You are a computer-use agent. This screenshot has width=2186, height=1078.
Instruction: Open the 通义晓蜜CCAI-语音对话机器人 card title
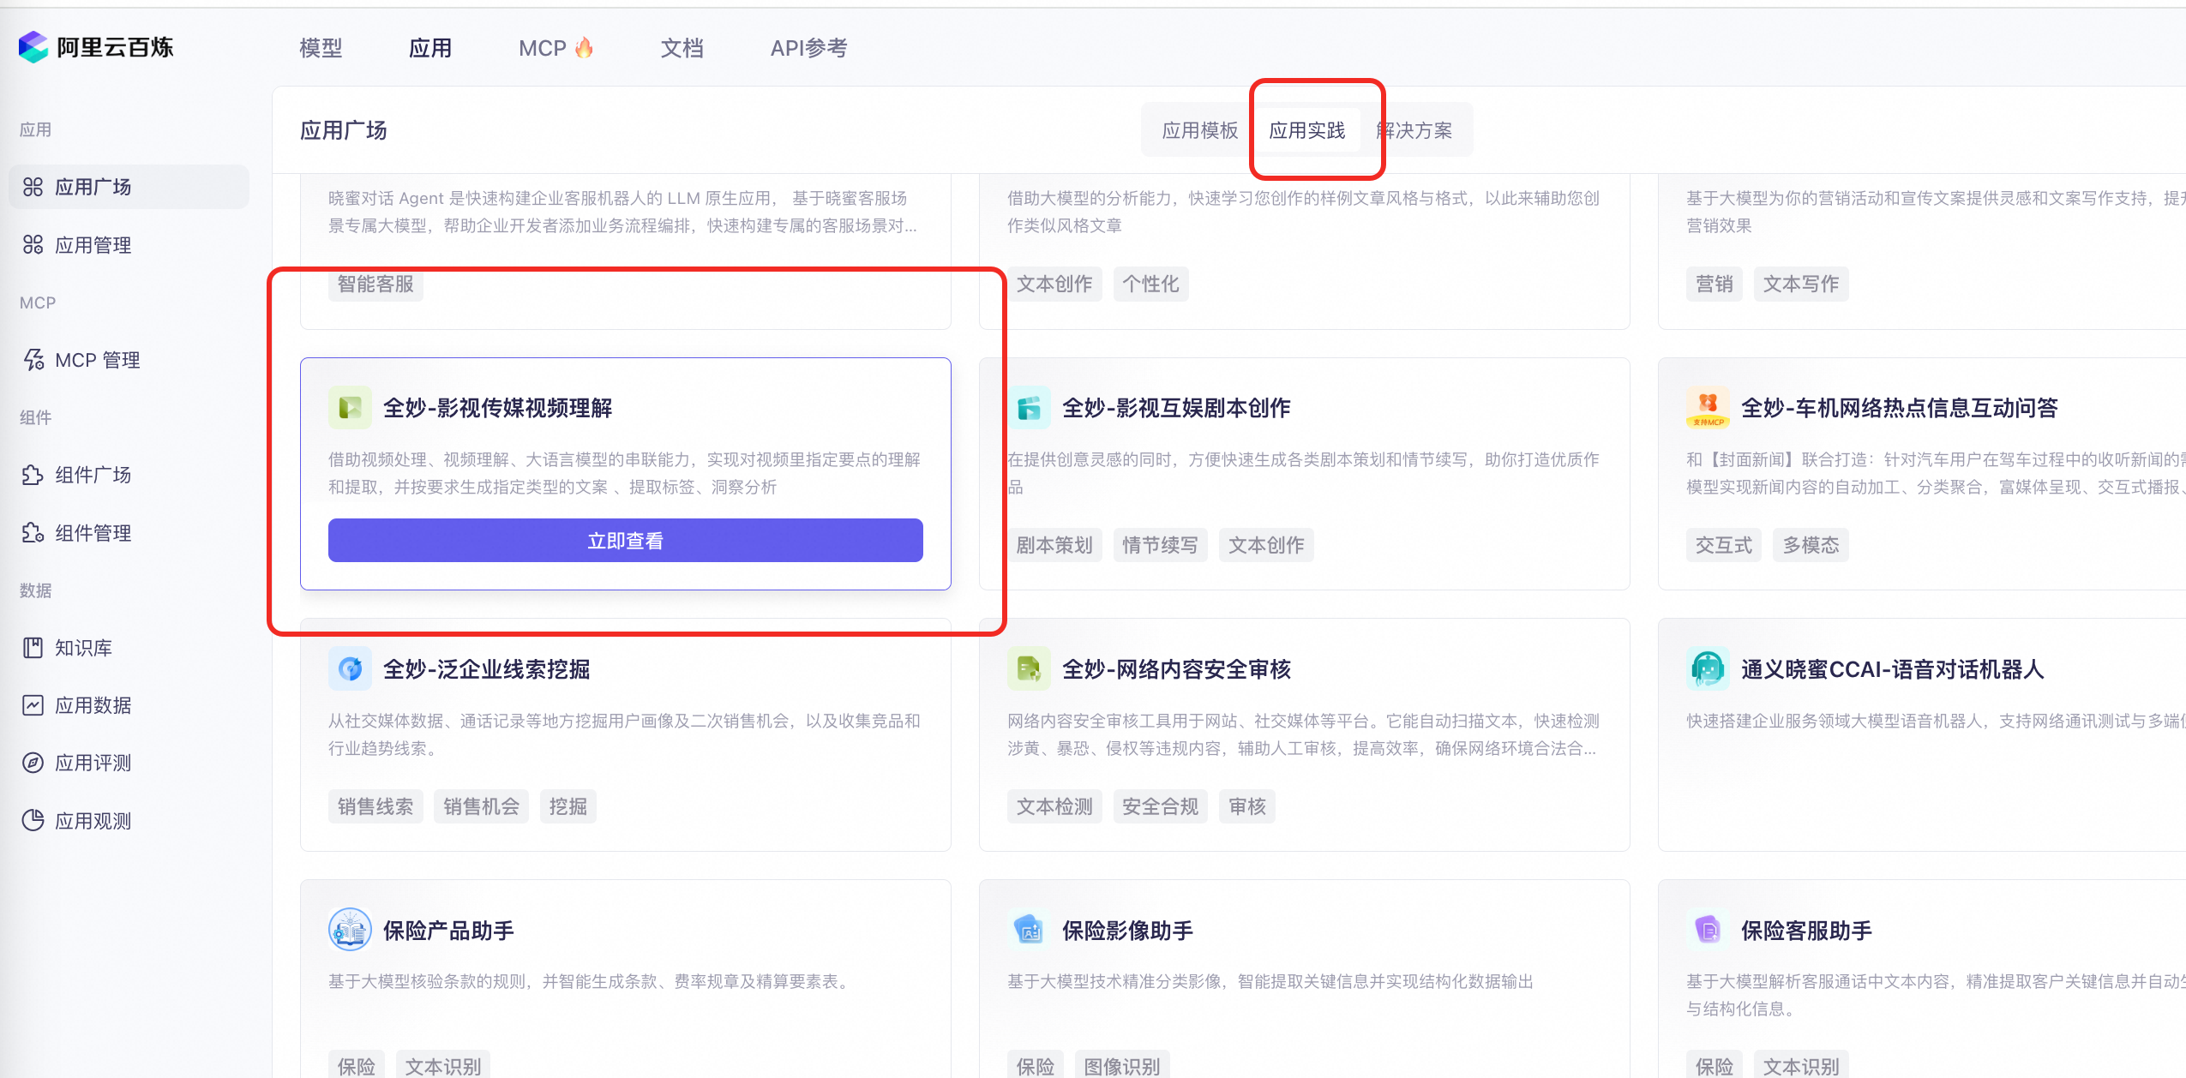pos(1892,669)
